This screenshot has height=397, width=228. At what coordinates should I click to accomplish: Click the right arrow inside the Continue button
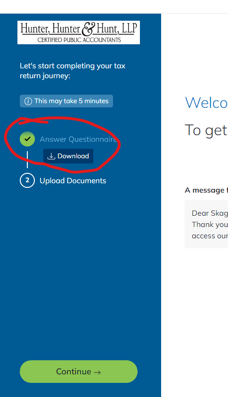pyautogui.click(x=98, y=372)
